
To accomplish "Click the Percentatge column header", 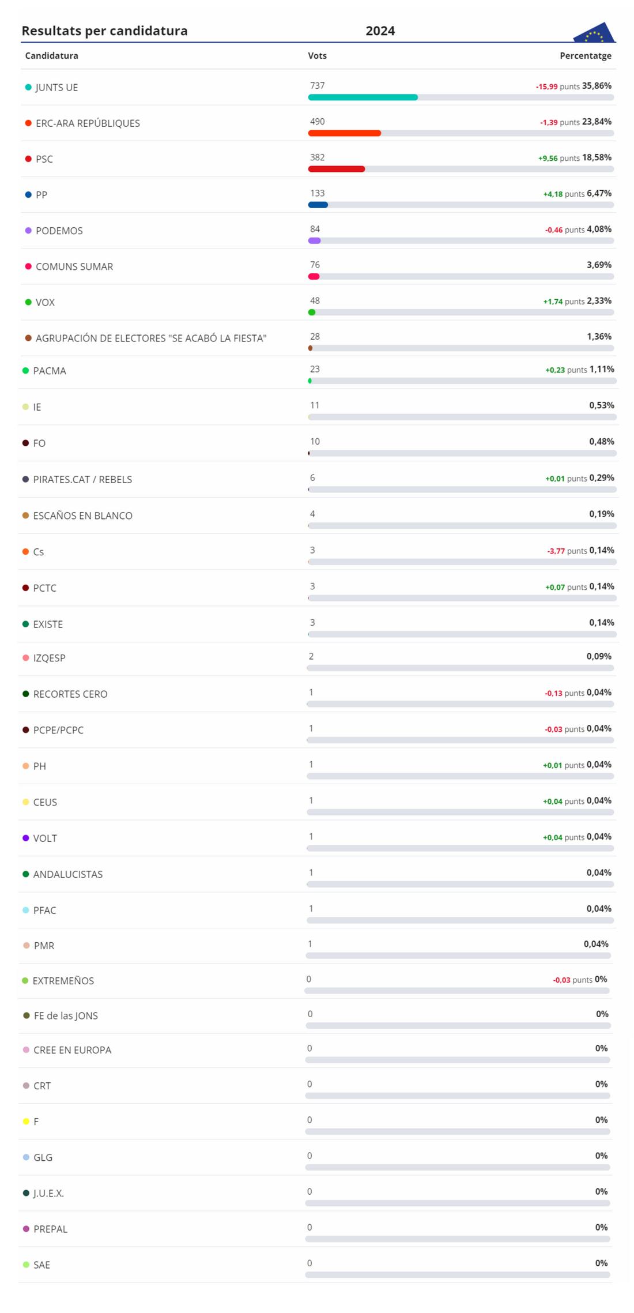I will pyautogui.click(x=586, y=56).
